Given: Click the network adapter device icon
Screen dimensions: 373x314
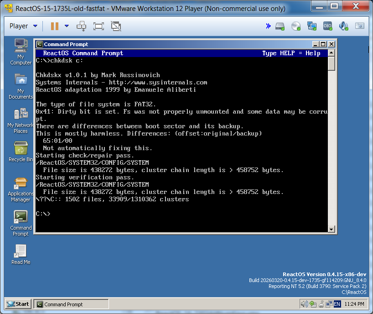Looking at the screenshot, I should [x=312, y=26].
